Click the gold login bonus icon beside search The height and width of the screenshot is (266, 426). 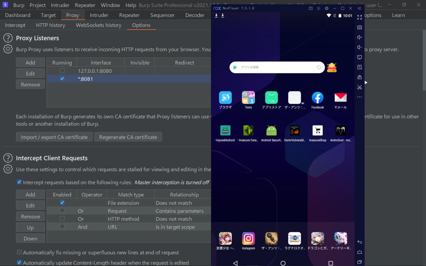coord(332,67)
